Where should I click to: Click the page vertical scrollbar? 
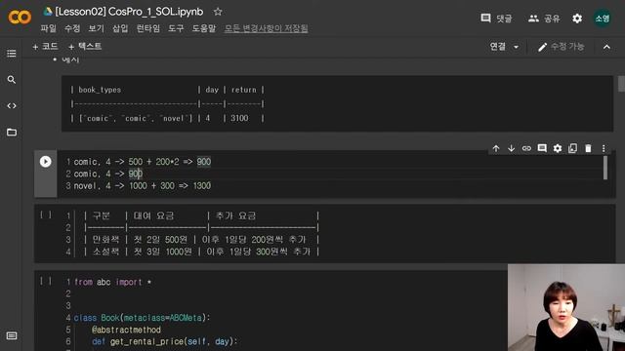point(621,84)
